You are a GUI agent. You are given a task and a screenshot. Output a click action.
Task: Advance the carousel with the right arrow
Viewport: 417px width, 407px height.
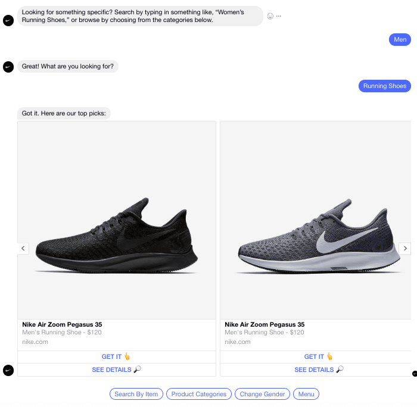(405, 248)
